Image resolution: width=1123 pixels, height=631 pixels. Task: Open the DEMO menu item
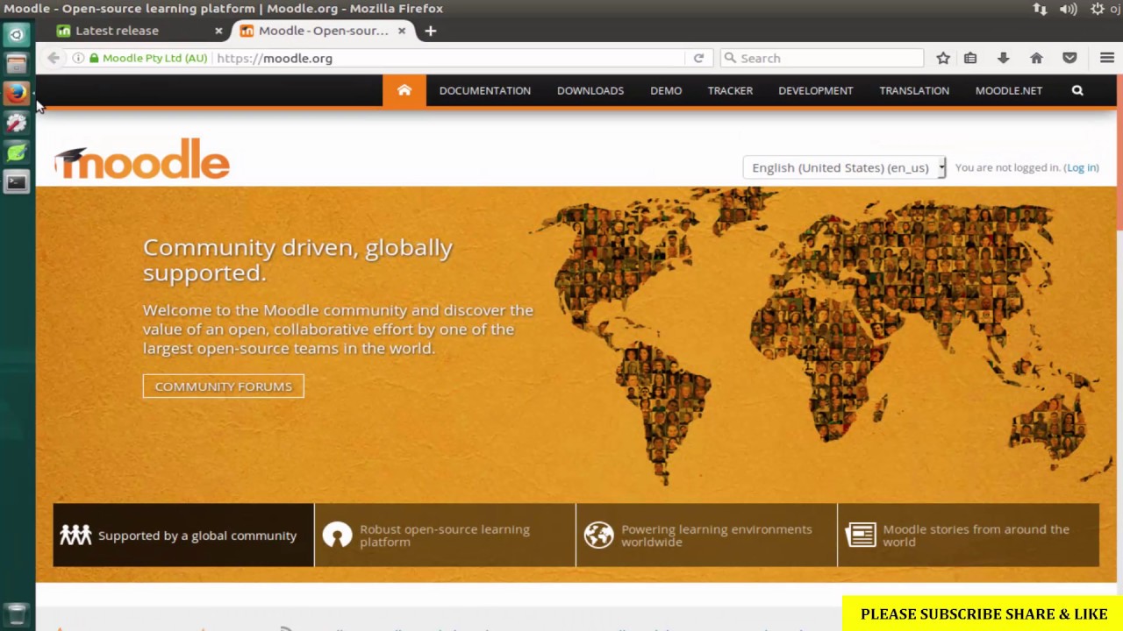[x=666, y=90]
